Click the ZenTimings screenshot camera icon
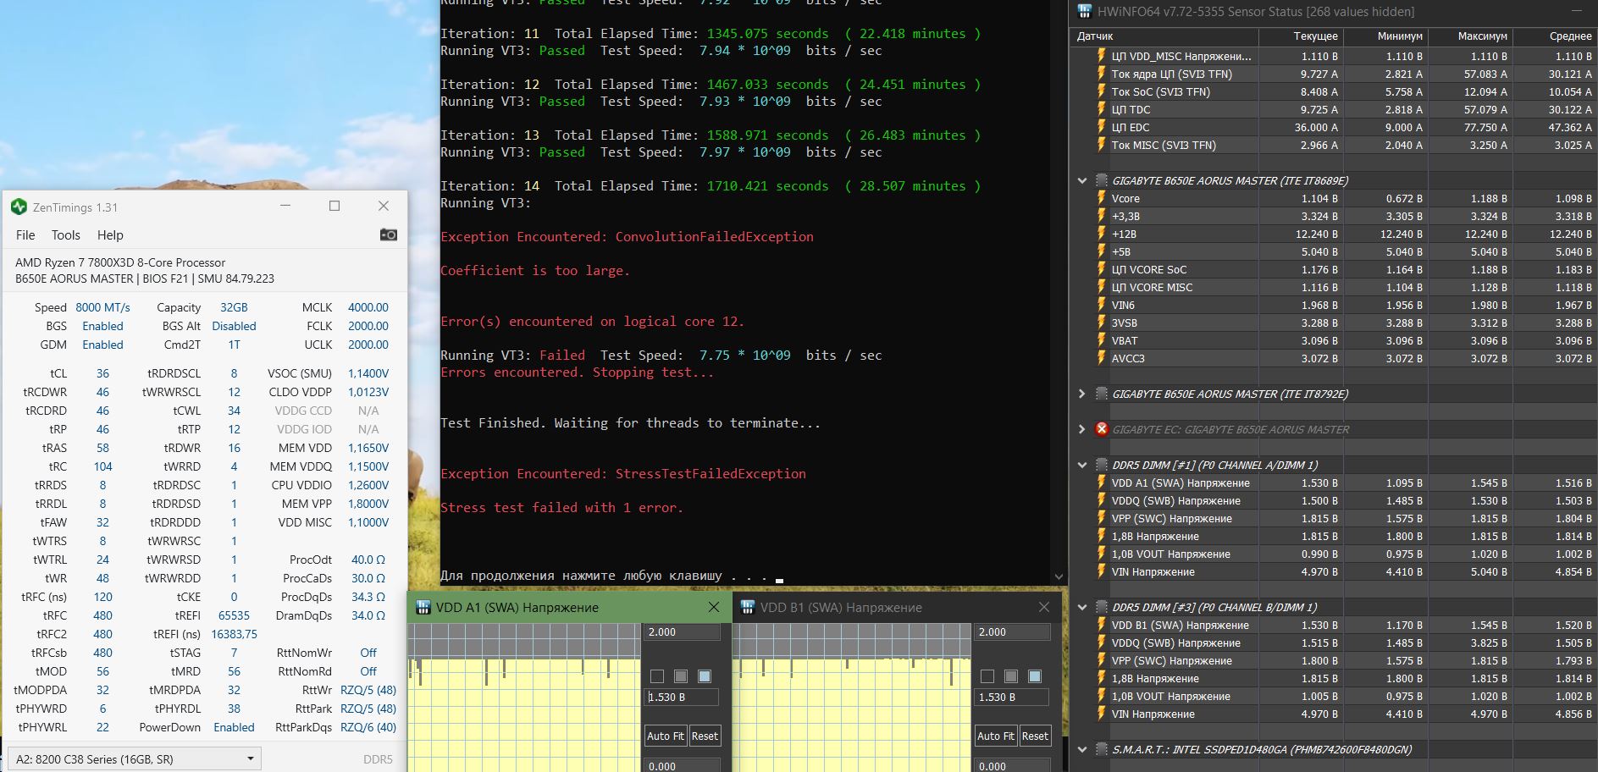The height and width of the screenshot is (772, 1598). (388, 234)
